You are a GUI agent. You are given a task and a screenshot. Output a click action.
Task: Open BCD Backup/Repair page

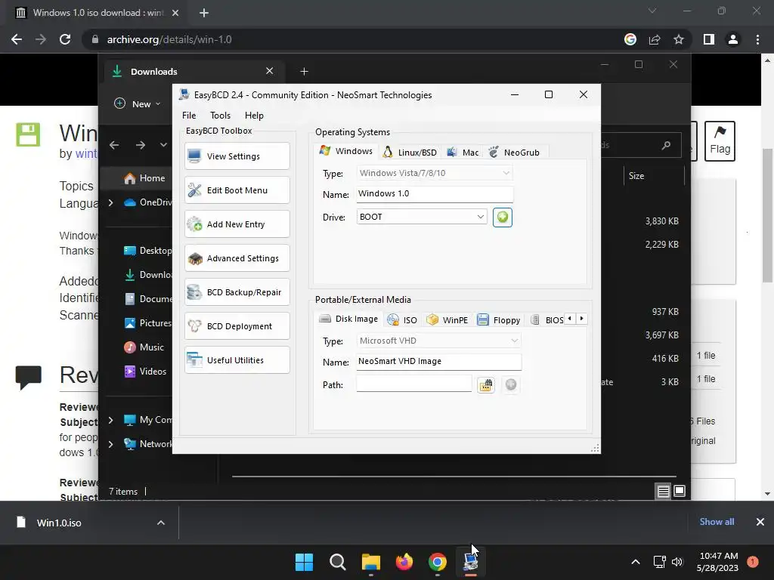[x=237, y=292]
